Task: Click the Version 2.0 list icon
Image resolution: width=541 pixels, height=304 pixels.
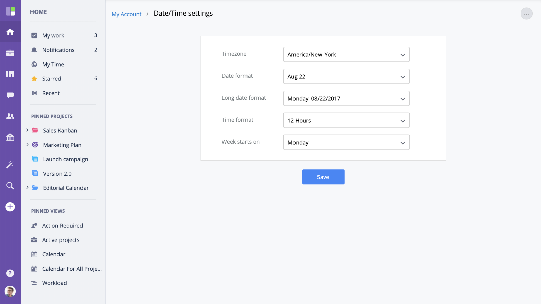Action: click(x=35, y=173)
